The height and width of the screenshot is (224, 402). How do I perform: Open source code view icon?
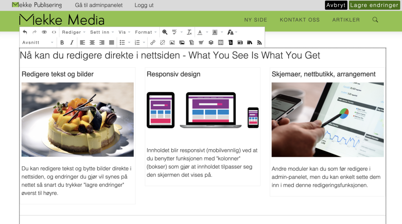[54, 32]
